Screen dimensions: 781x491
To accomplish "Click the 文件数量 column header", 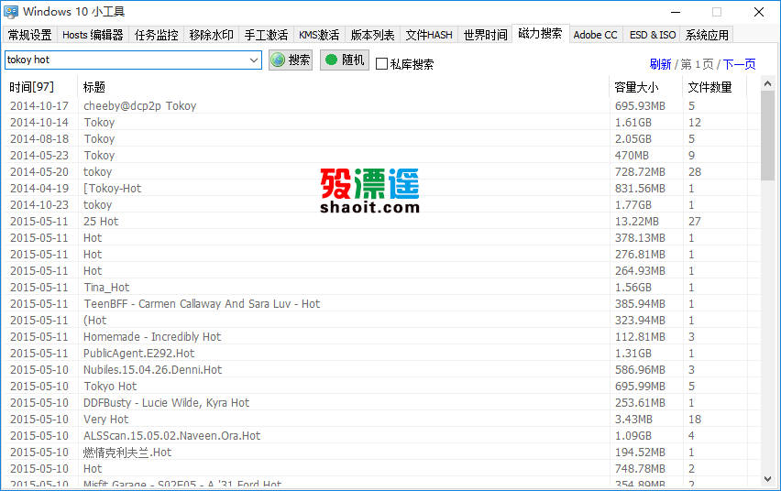I will (x=714, y=87).
